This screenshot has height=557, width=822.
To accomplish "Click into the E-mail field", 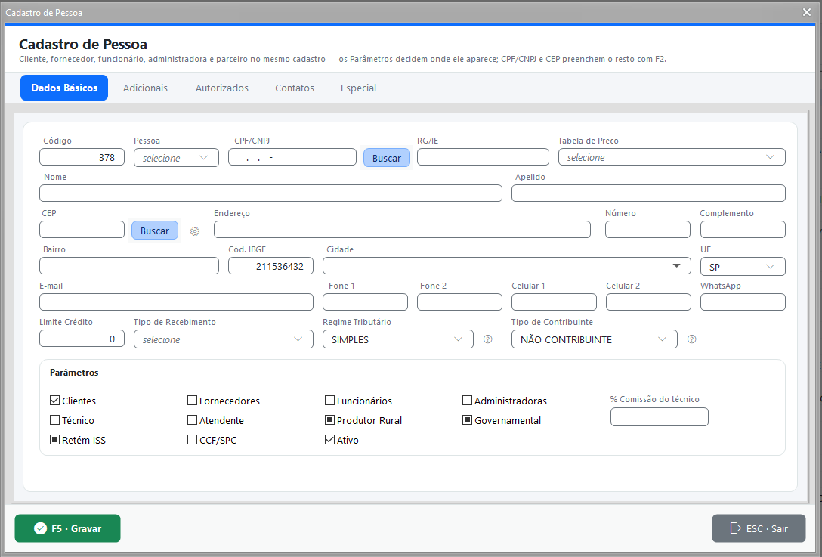I will coord(176,302).
